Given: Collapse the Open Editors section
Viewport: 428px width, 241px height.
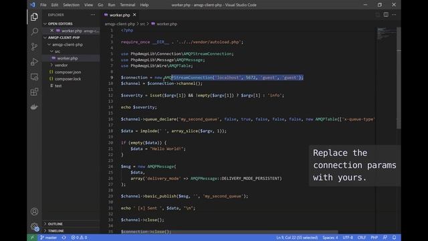Looking at the screenshot, I should pos(60,24).
